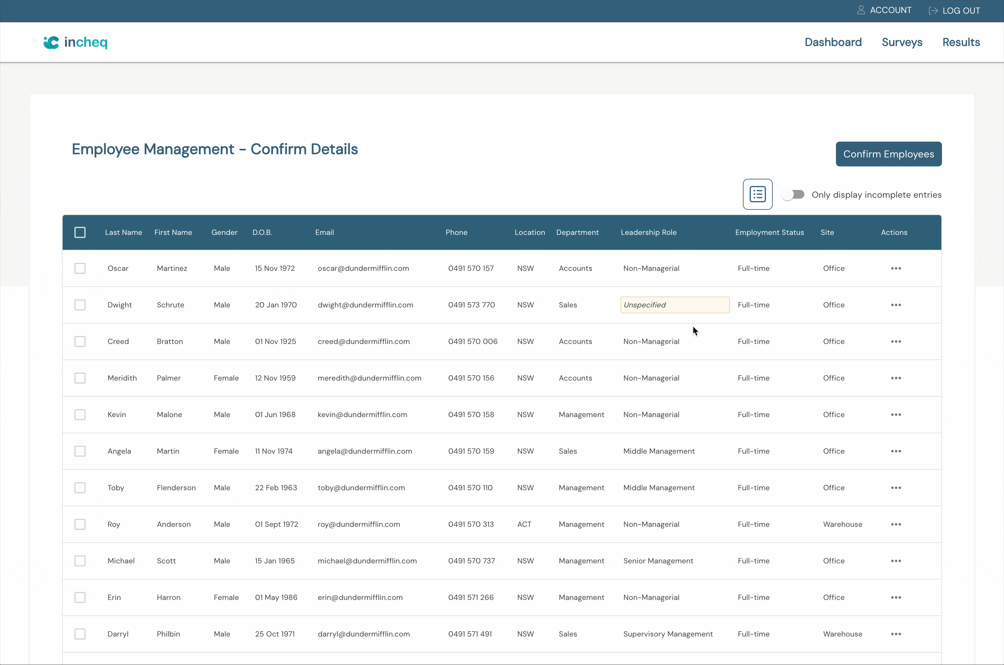Open actions menu for Creed Bratton
The width and height of the screenshot is (1004, 665).
tap(896, 341)
